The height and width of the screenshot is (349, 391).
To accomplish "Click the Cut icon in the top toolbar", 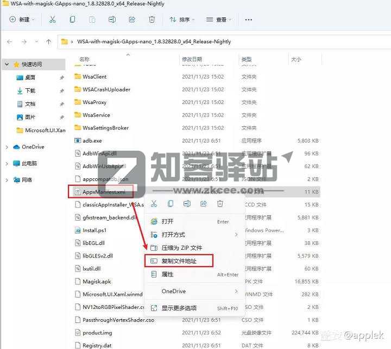I will point(52,20).
